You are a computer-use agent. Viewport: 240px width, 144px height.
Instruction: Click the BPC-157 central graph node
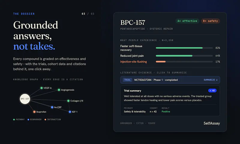pos(25,99)
